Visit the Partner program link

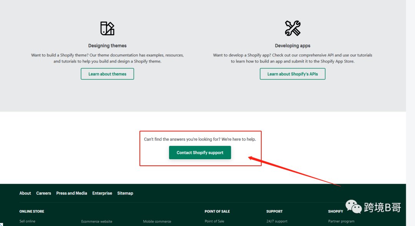341,221
